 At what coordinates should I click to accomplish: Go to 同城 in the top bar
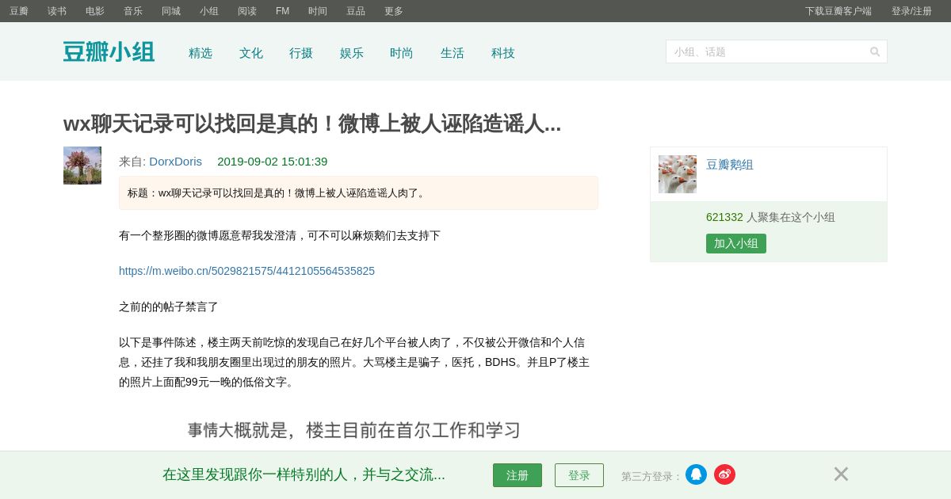point(171,11)
